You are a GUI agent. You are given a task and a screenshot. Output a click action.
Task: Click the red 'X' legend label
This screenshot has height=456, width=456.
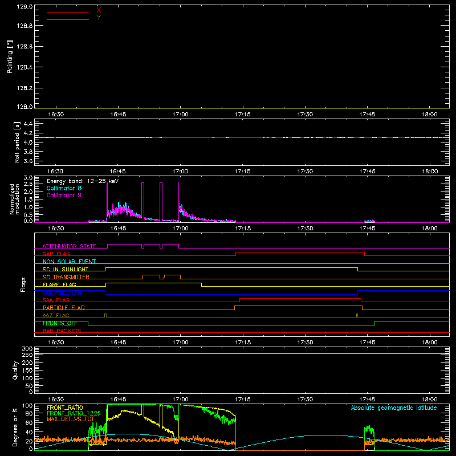tap(99, 10)
